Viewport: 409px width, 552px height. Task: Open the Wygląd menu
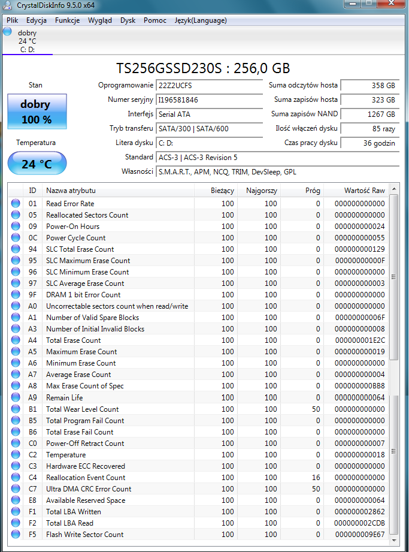click(x=100, y=20)
